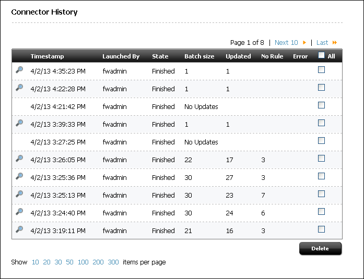Click timestamp 4/2/13 4:21:42 PM
The width and height of the screenshot is (364, 279).
(58, 106)
